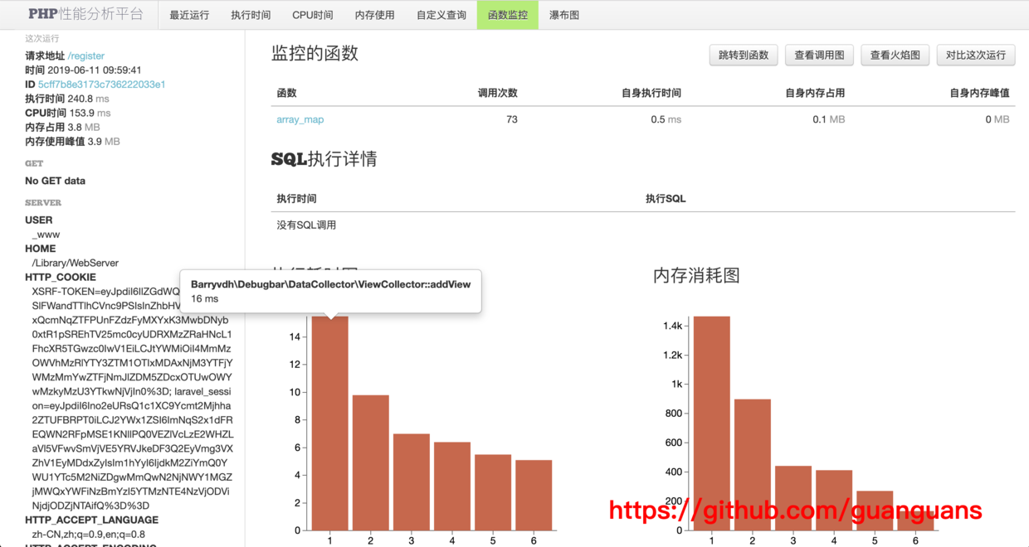1029x547 pixels.
Task: Click the first bar in 内存消耗图 chart
Action: tap(710, 414)
